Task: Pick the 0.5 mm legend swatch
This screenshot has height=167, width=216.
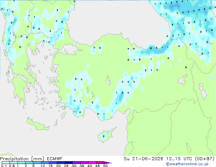Action: (14, 163)
